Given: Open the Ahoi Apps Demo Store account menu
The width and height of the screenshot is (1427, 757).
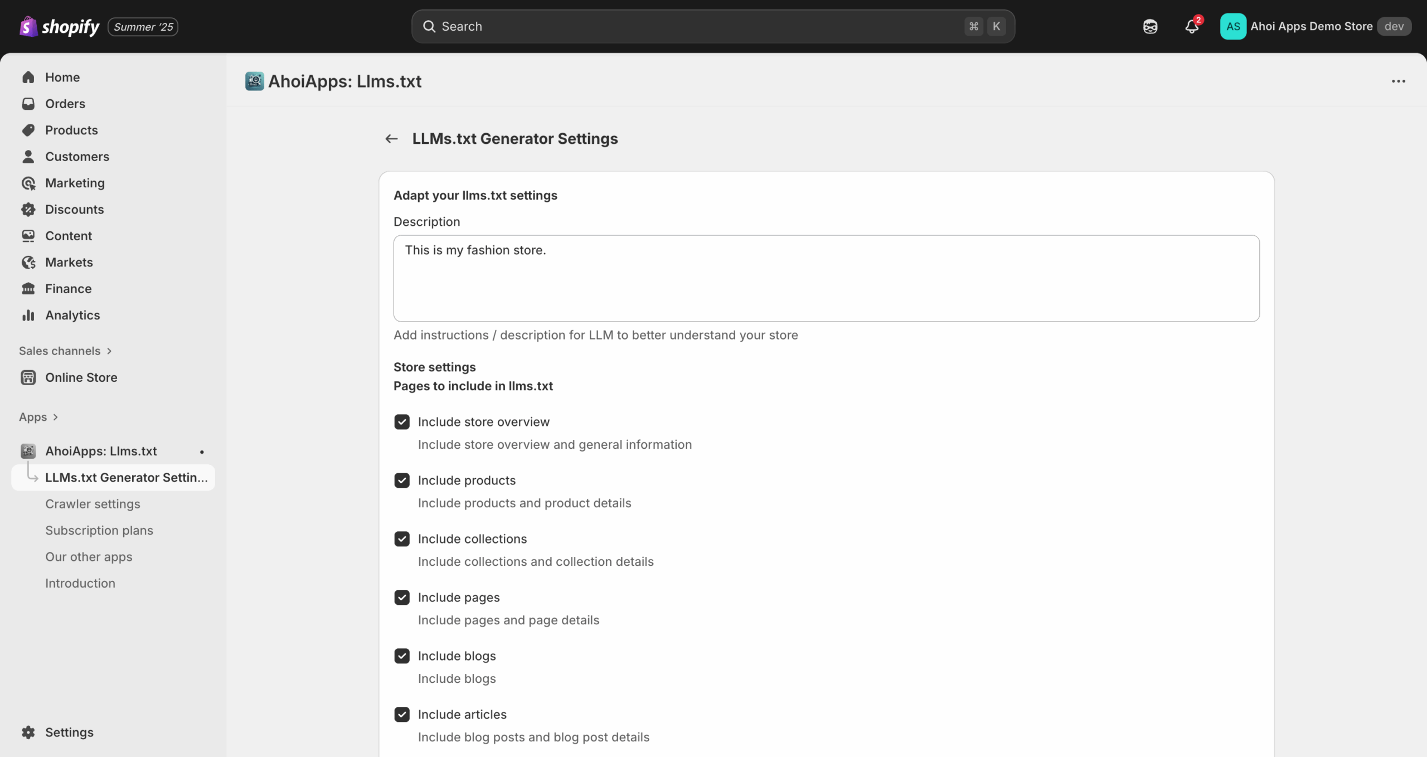Looking at the screenshot, I should click(1316, 26).
